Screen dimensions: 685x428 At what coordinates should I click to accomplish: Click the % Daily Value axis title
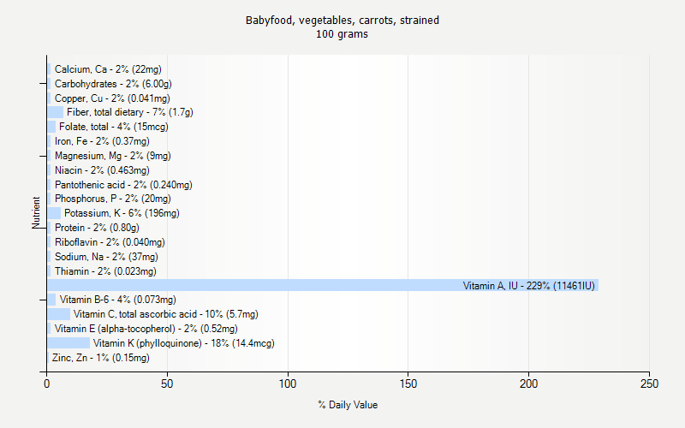point(348,404)
